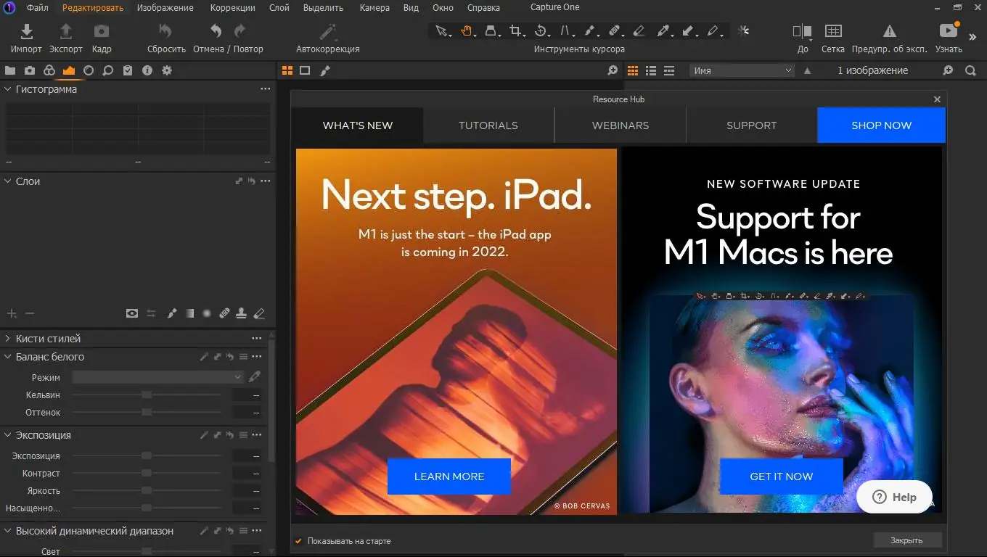This screenshot has height=557, width=987.
Task: Click the white balance picker beside Режим
Action: tap(254, 377)
